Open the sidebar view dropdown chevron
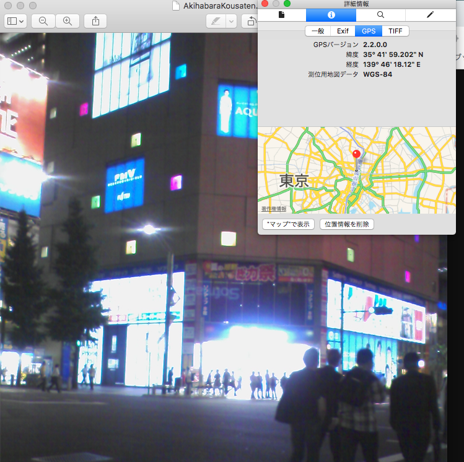 (22, 21)
